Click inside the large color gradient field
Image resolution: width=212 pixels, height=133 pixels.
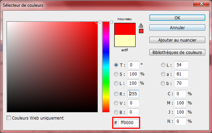coord(52,67)
